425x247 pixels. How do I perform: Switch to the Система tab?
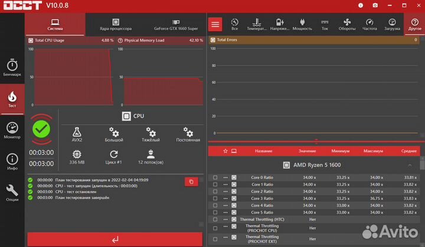[x=55, y=24]
